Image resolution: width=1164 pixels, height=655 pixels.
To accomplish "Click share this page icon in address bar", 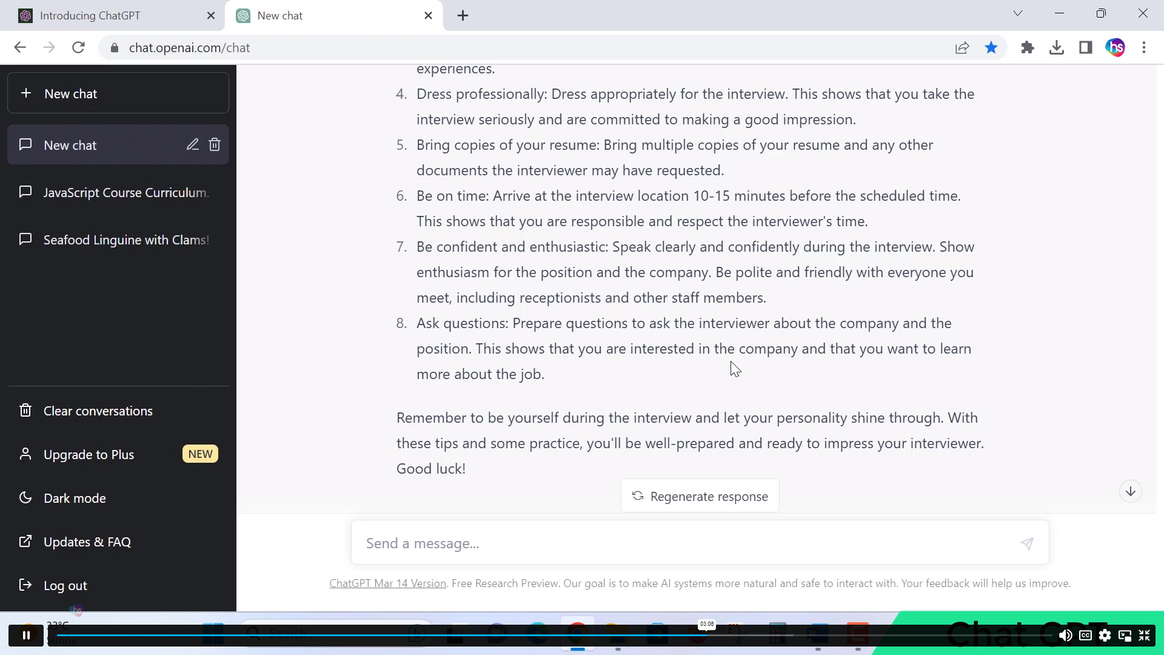I will [962, 48].
